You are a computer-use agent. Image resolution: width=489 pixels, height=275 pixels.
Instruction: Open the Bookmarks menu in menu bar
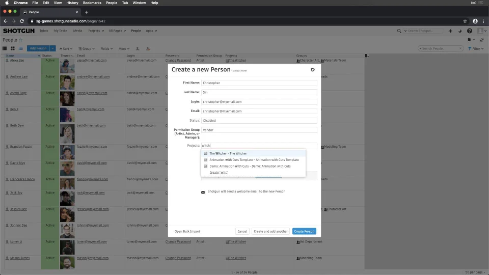(92, 3)
